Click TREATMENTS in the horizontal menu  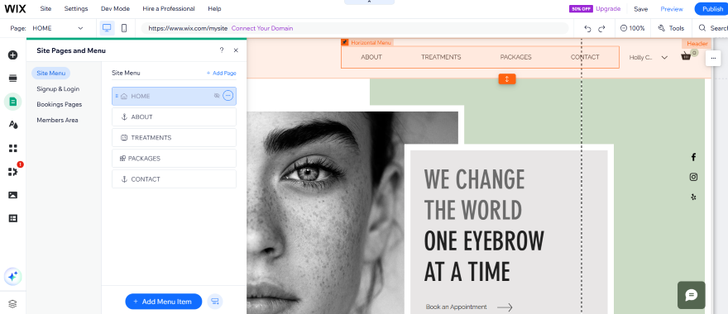(441, 57)
